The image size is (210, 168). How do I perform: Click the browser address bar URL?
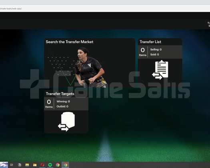[11, 8]
